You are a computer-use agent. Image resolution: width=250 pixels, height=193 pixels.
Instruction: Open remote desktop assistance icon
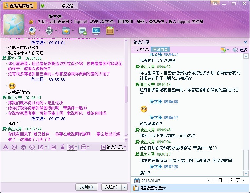coord(96,31)
